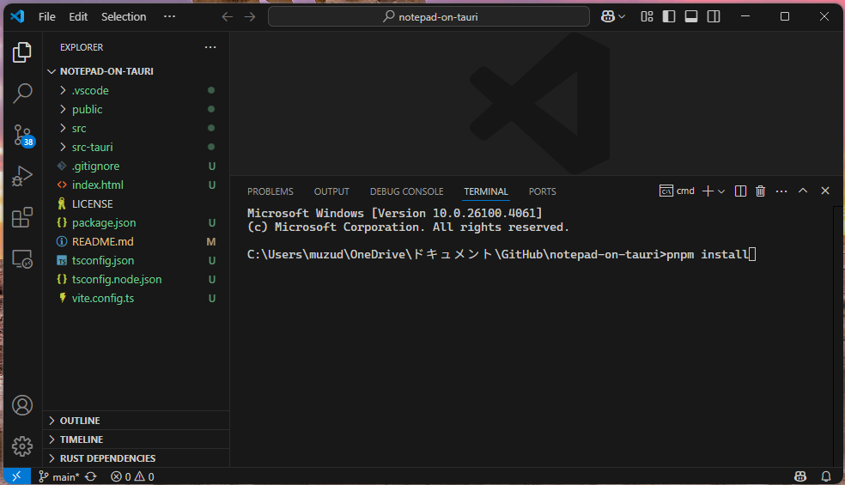Show more menus with title bar ellipsis

[x=169, y=16]
